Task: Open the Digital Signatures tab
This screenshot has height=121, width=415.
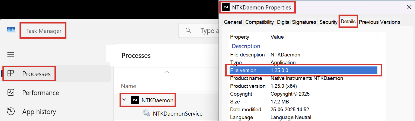Action: (x=297, y=22)
